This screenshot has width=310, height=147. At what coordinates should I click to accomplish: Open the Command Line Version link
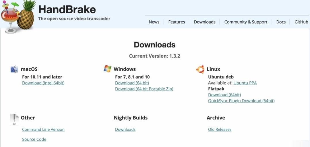coord(43,130)
